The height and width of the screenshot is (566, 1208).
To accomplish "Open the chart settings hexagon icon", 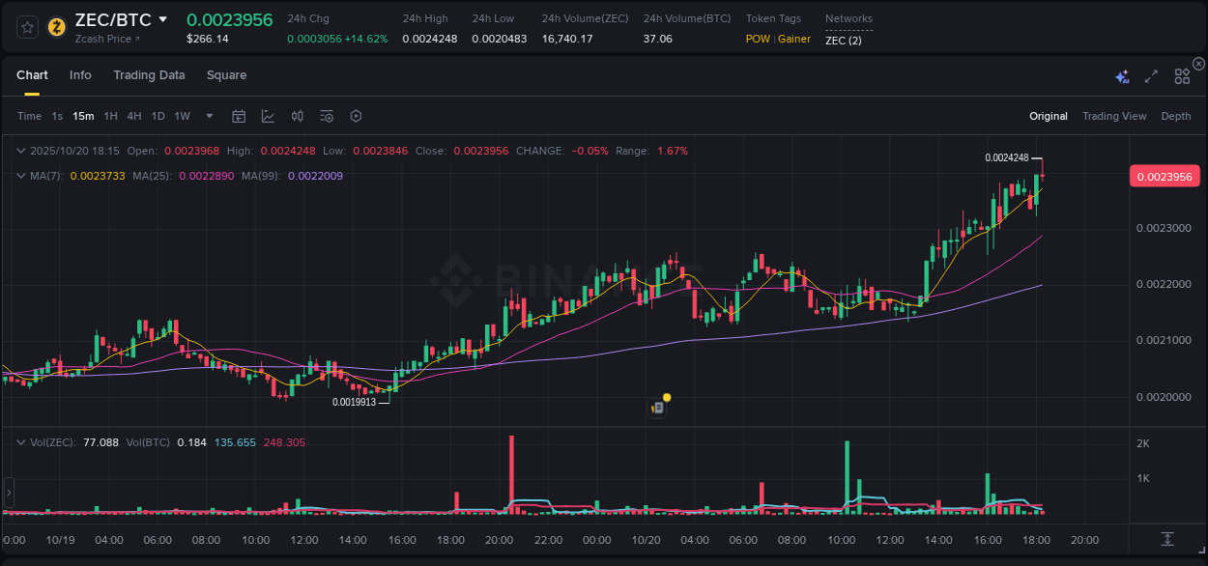I will 356,116.
